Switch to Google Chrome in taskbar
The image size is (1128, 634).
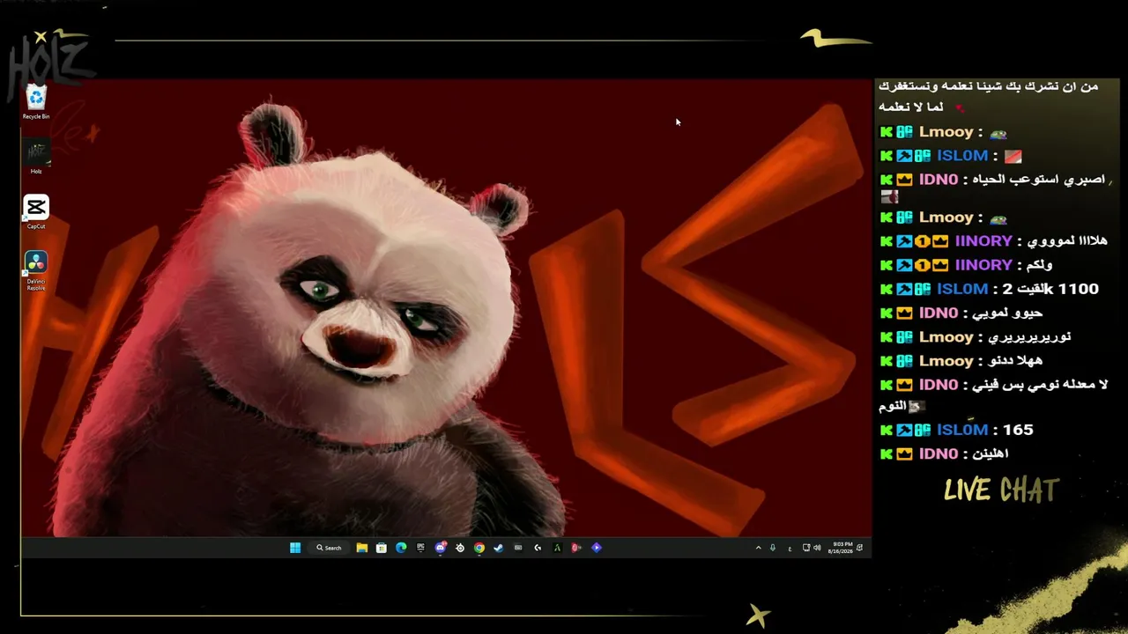[x=479, y=548]
